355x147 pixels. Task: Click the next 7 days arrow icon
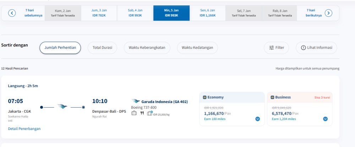pyautogui.click(x=329, y=13)
